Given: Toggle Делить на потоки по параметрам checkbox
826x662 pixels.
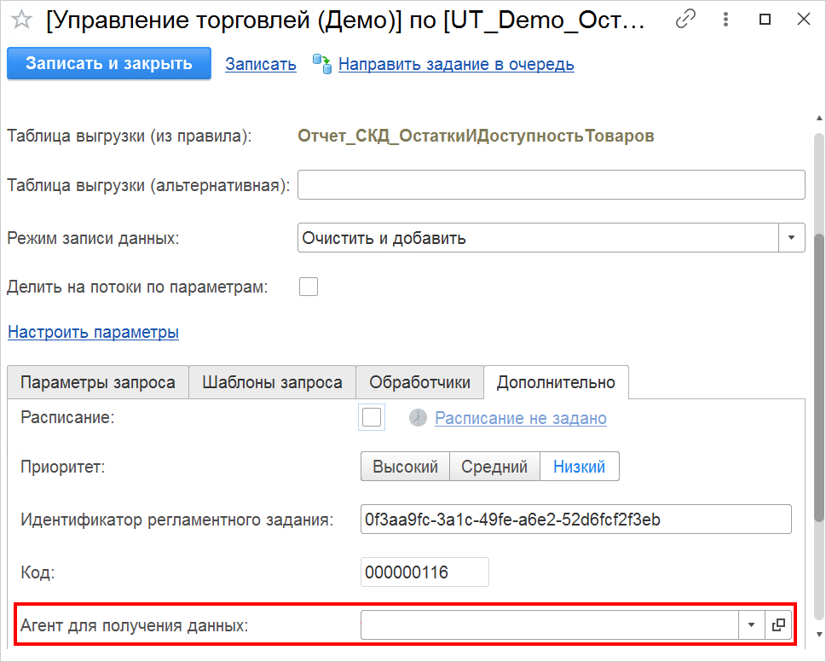Looking at the screenshot, I should point(309,287).
